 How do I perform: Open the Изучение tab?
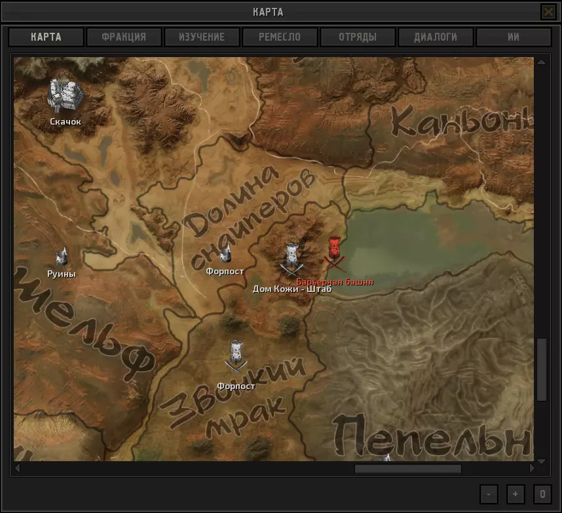pyautogui.click(x=202, y=37)
